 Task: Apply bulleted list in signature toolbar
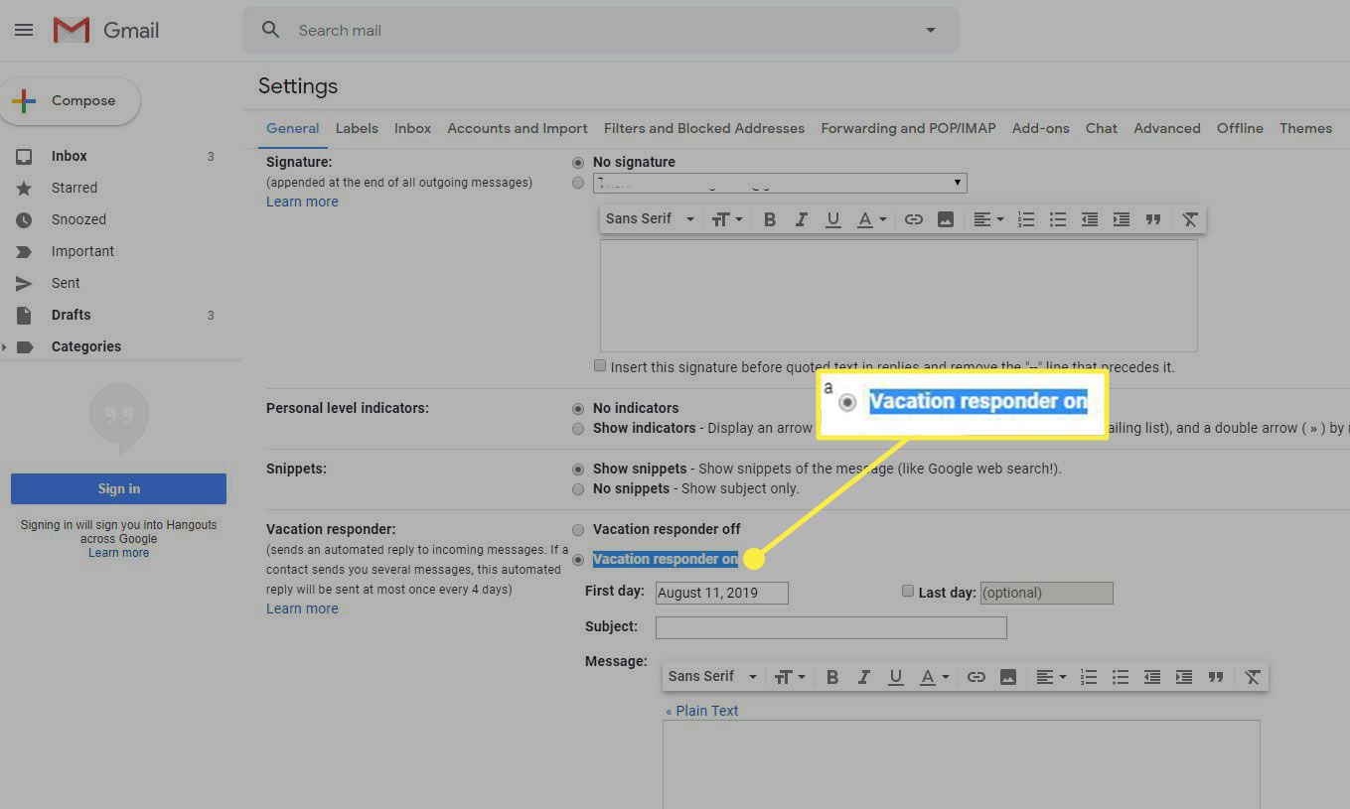tap(1058, 219)
